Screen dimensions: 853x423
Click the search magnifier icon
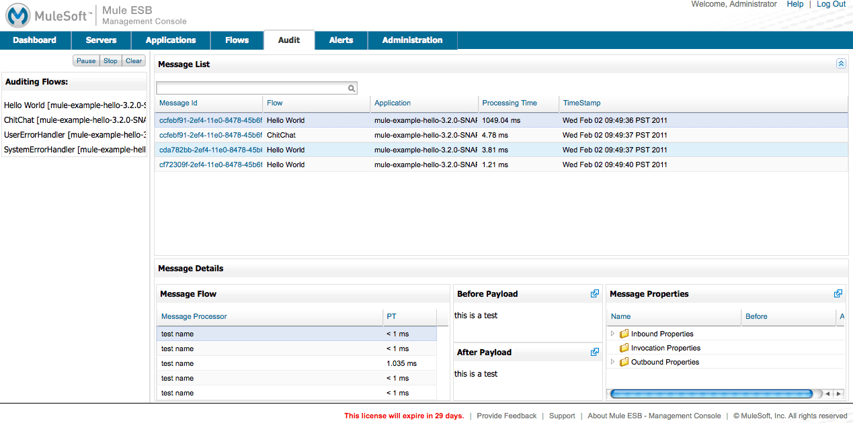(351, 88)
